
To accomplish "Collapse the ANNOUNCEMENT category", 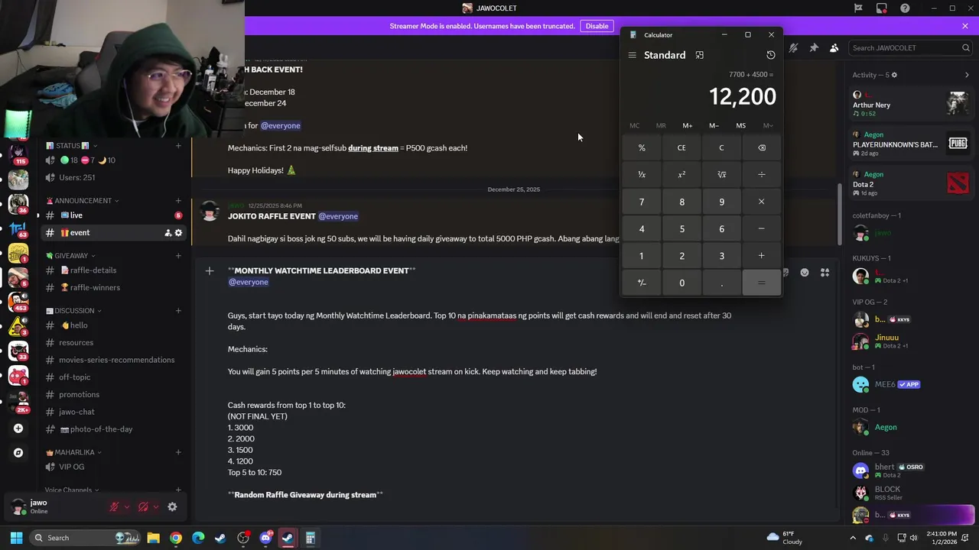I will 83,200.
